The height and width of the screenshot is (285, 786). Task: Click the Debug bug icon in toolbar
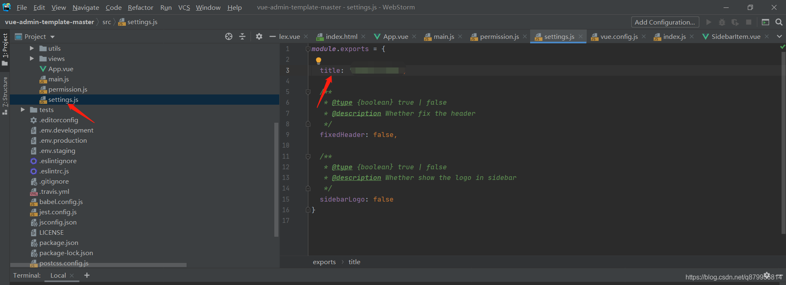[x=722, y=22]
